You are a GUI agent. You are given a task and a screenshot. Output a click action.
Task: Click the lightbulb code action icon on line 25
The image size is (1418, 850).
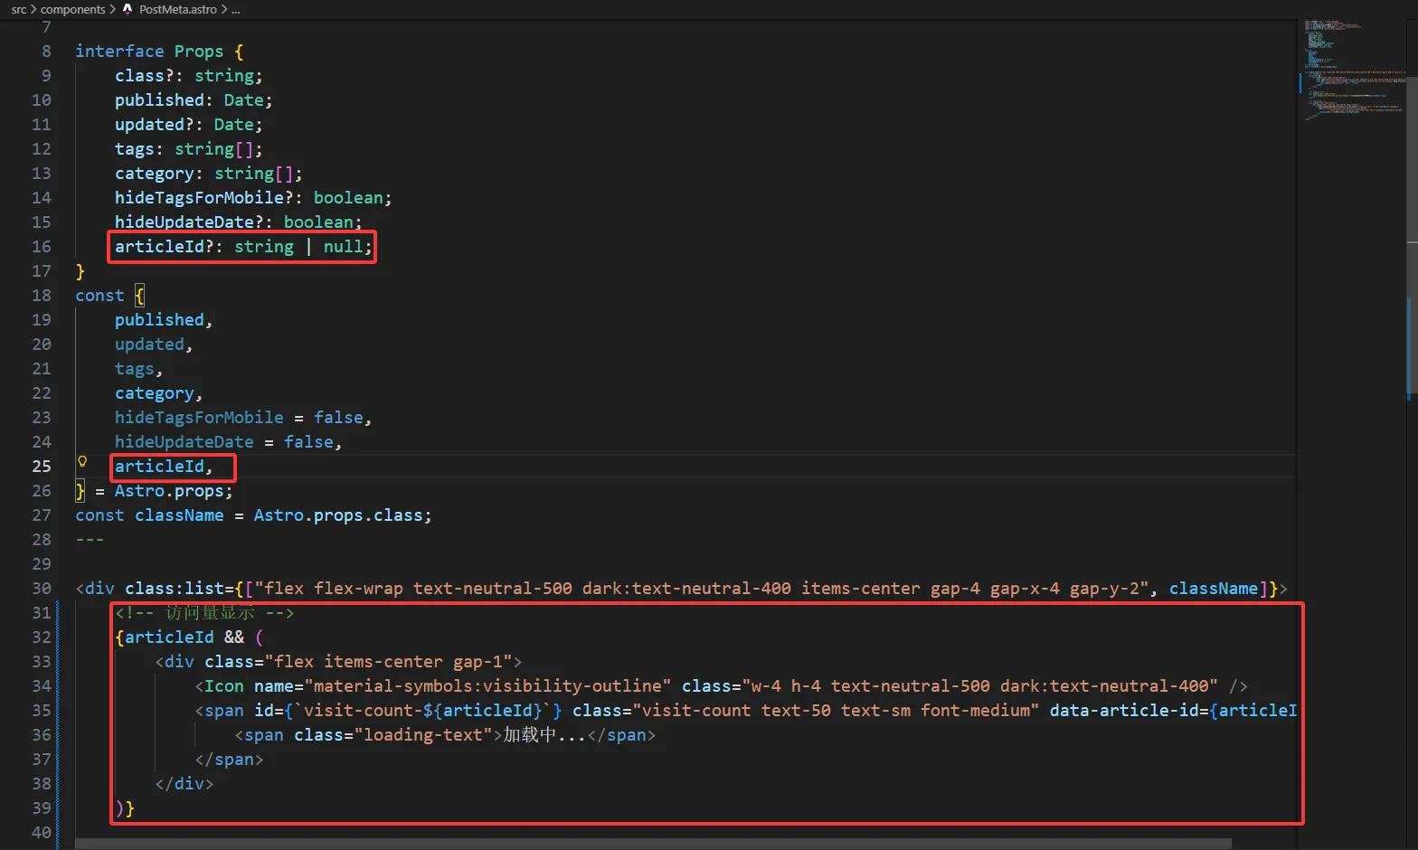click(82, 462)
